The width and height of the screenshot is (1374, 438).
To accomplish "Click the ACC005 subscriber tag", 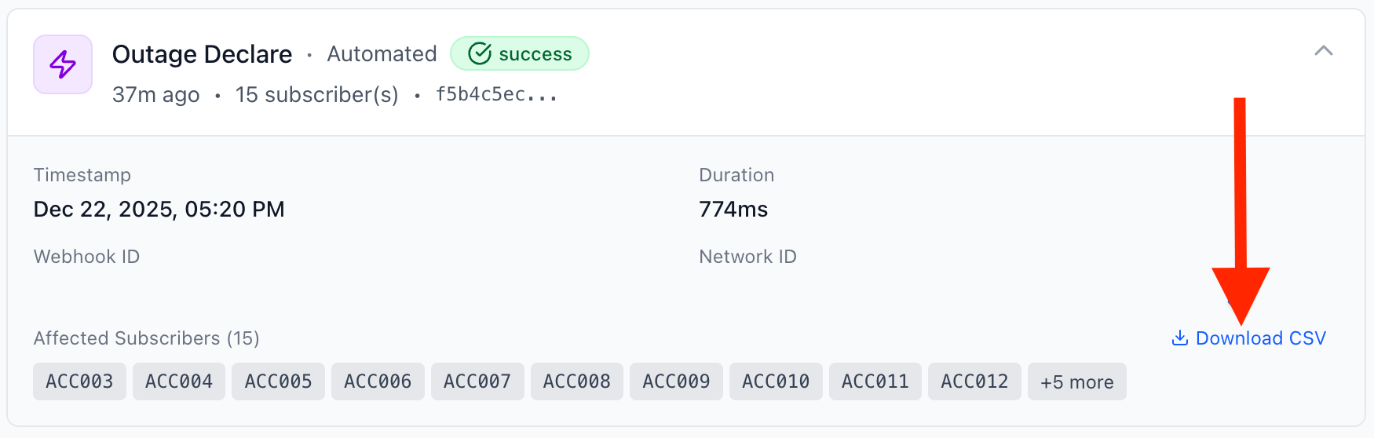I will point(278,381).
